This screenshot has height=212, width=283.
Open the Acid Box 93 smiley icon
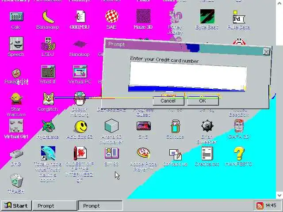[x=80, y=126]
